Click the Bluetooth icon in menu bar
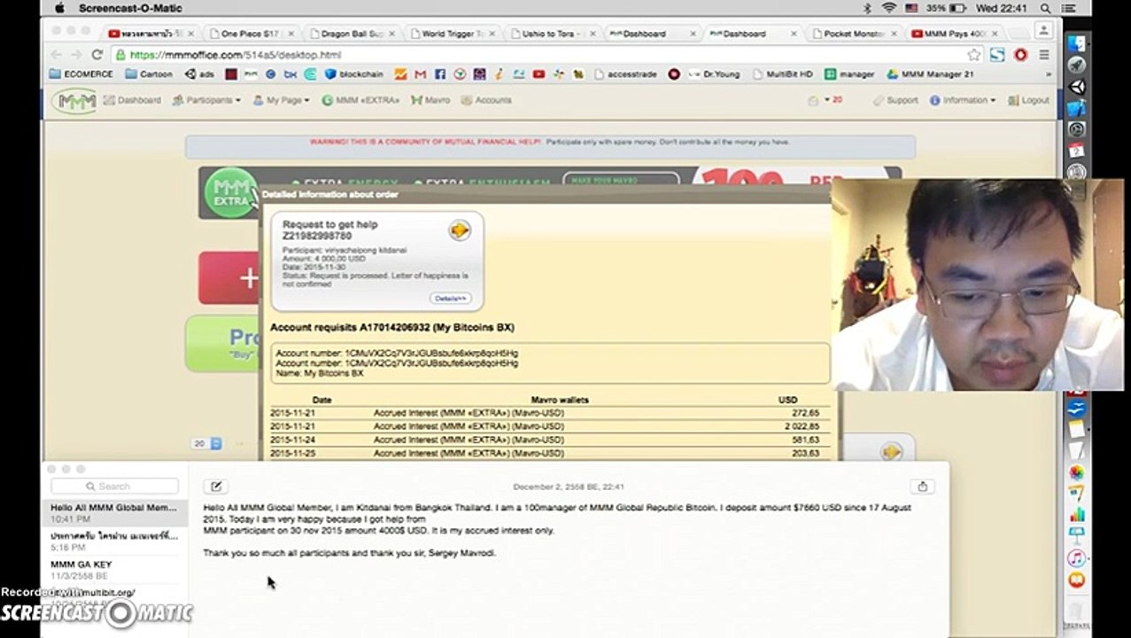 click(867, 8)
